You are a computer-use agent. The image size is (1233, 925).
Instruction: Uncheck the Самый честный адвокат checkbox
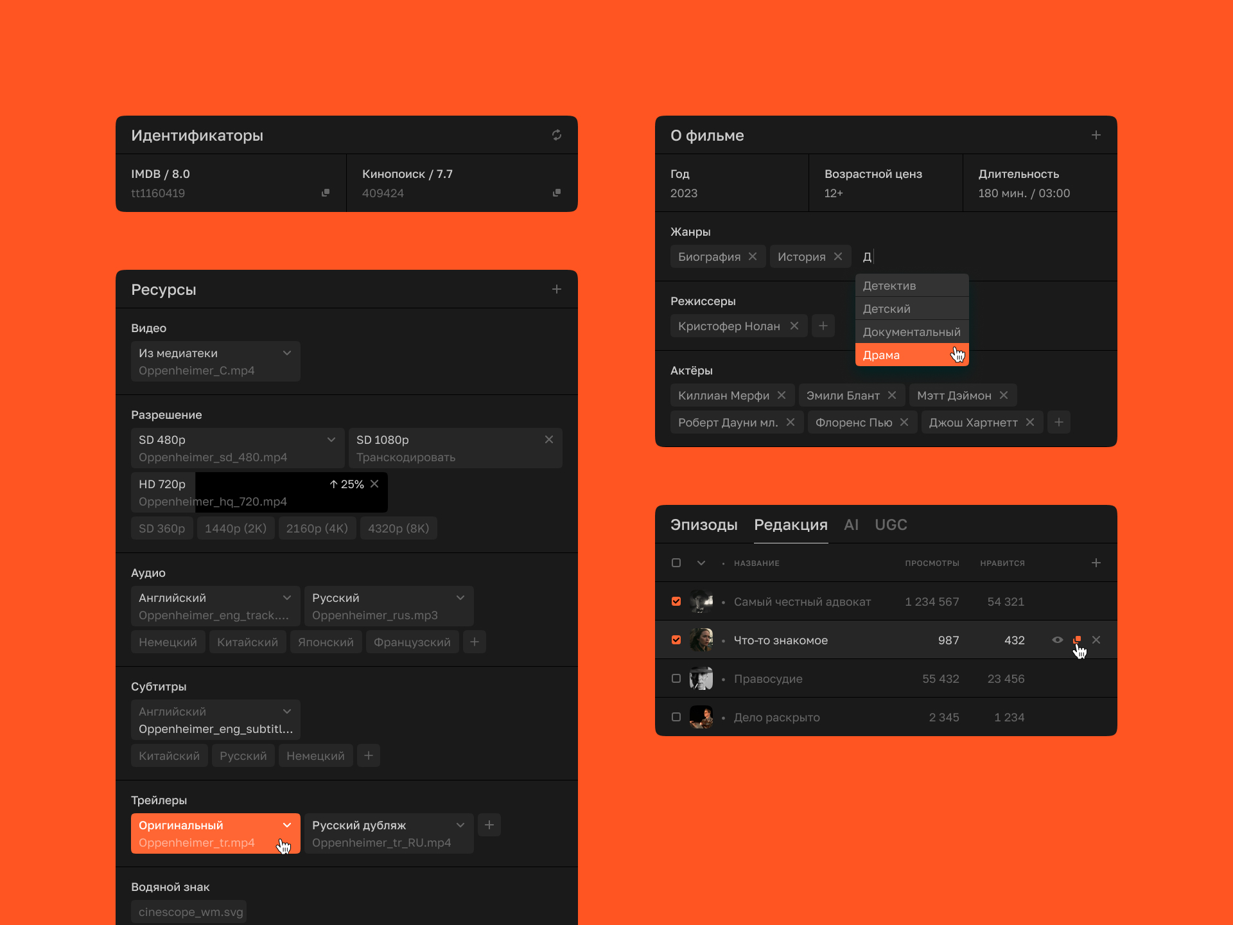click(676, 601)
